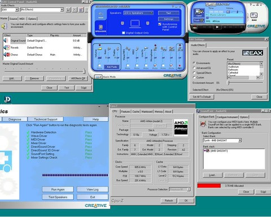Image resolution: width=271 pixels, height=217 pixels.
Task: Click the play button in PlayCenter
Action: [x=217, y=27]
